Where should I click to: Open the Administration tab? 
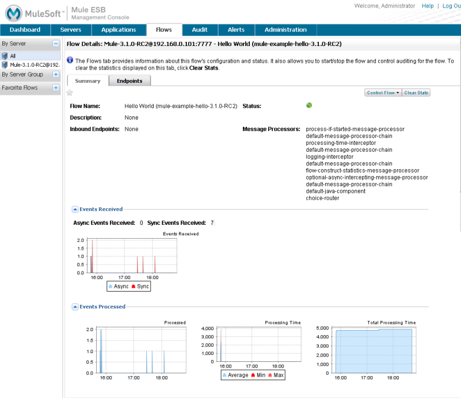click(285, 30)
